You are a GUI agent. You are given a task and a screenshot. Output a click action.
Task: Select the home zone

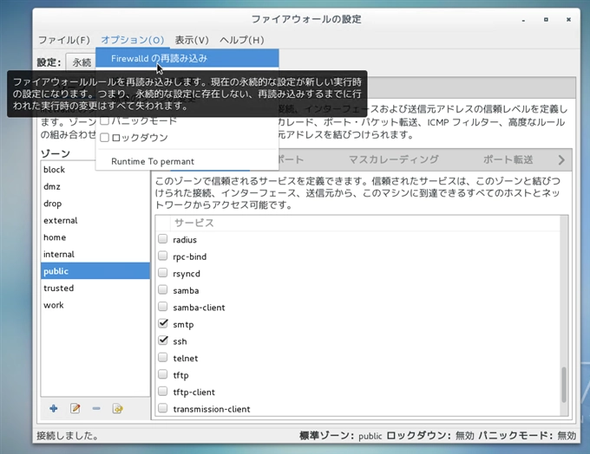pyautogui.click(x=95, y=237)
